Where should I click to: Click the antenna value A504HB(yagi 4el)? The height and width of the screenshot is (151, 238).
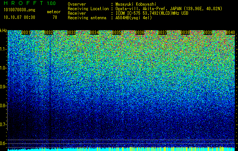click(x=134, y=18)
